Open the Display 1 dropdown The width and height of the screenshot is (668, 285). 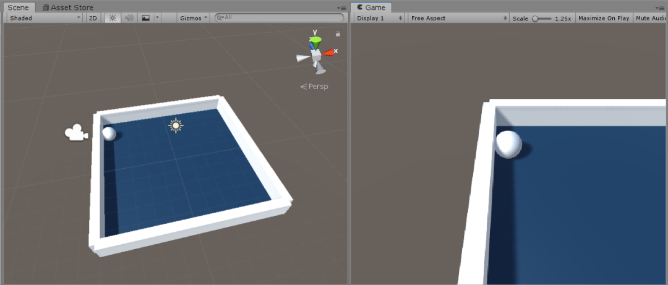[379, 19]
